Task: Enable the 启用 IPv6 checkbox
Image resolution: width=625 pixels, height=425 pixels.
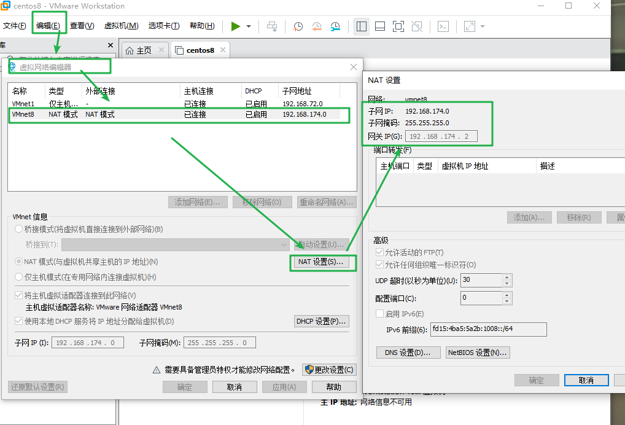Action: click(379, 314)
